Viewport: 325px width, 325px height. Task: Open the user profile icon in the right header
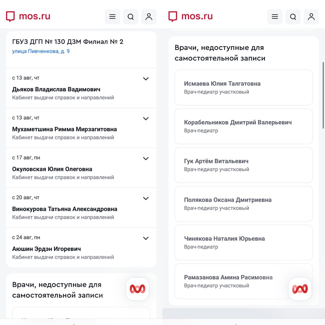point(311,17)
